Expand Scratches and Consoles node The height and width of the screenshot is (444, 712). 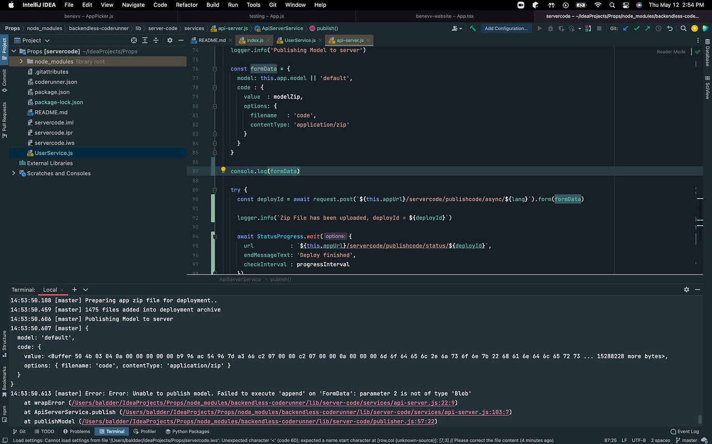(x=14, y=174)
